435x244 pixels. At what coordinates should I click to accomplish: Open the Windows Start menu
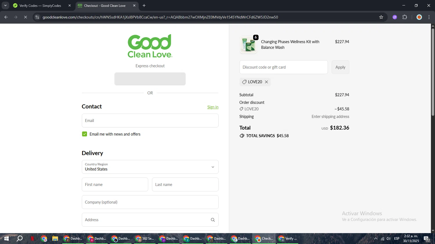[x=6, y=239]
